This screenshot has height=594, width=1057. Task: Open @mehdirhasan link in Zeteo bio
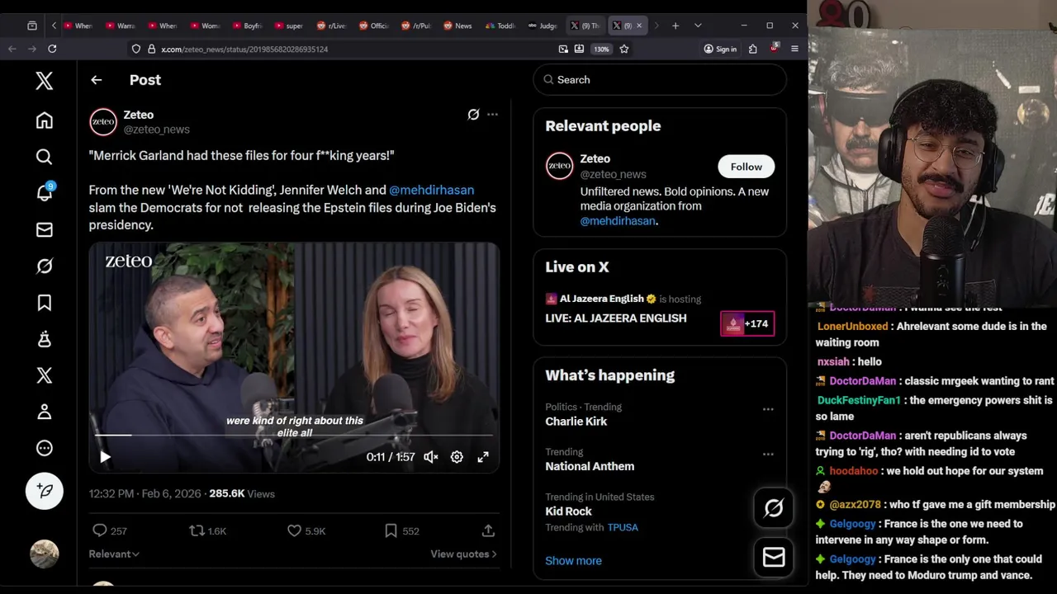point(618,221)
